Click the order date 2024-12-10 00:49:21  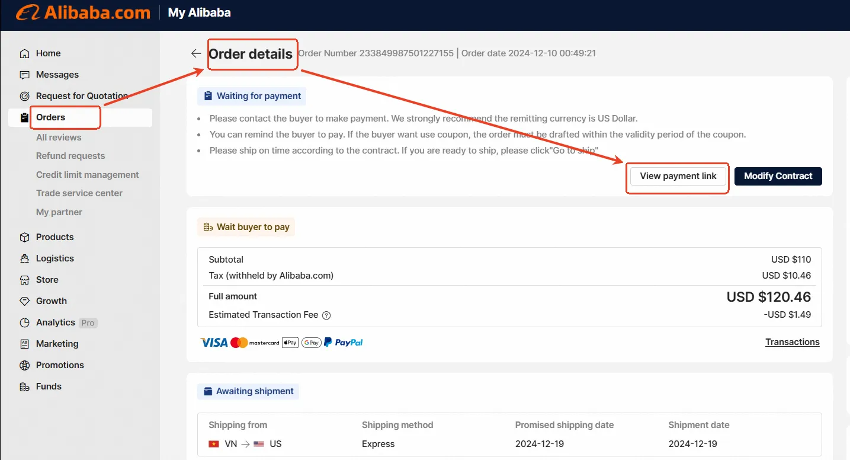point(551,53)
